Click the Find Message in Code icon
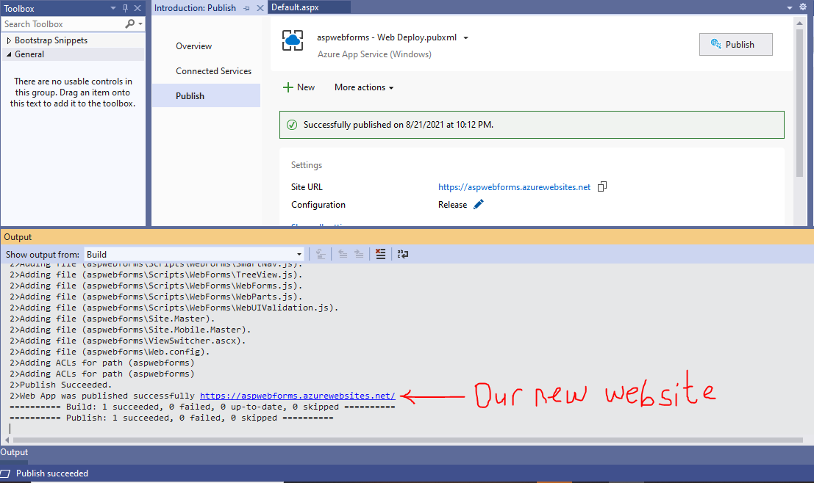 point(321,254)
